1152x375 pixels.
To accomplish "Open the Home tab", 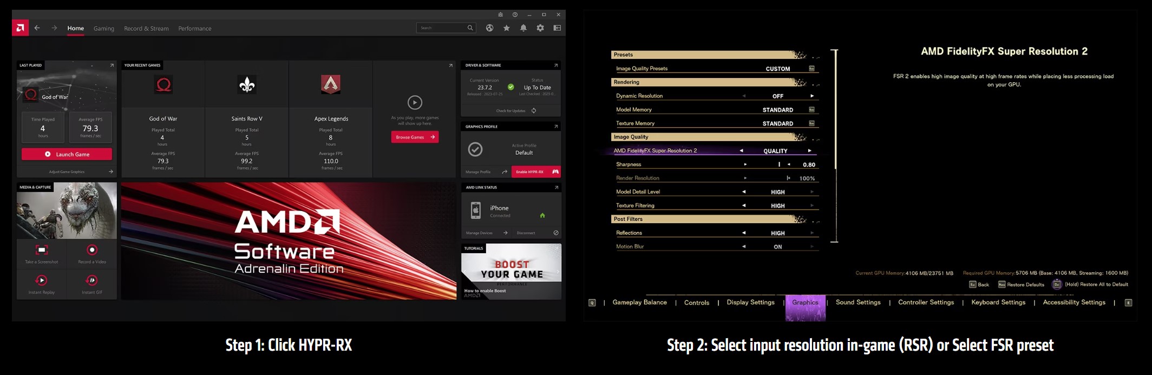I will click(x=76, y=28).
